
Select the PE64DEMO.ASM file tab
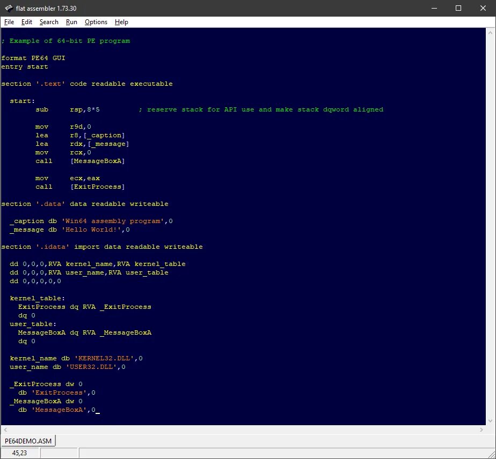(x=28, y=441)
